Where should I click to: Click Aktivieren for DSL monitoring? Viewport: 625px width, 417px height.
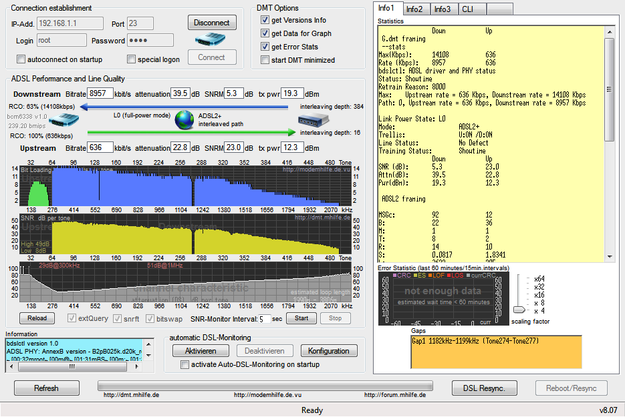tap(201, 351)
